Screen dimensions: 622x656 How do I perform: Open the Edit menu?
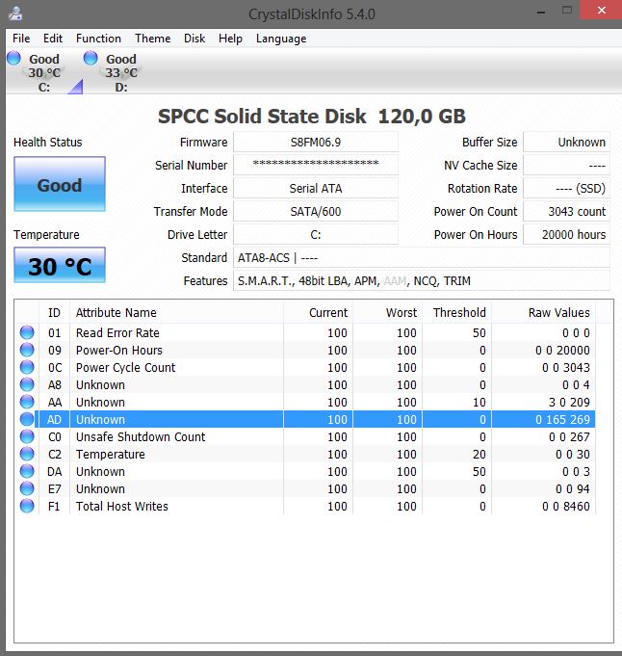(x=53, y=39)
